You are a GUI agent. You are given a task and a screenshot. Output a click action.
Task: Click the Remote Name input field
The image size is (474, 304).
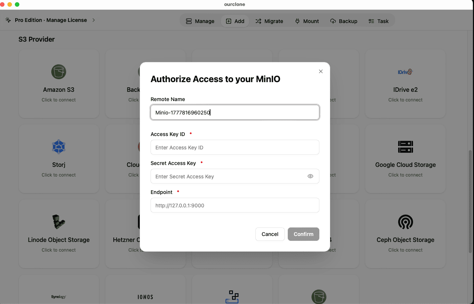(235, 112)
